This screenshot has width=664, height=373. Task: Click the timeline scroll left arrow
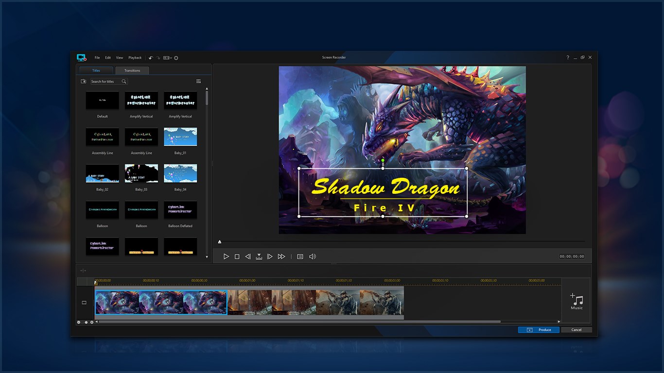pyautogui.click(x=96, y=322)
